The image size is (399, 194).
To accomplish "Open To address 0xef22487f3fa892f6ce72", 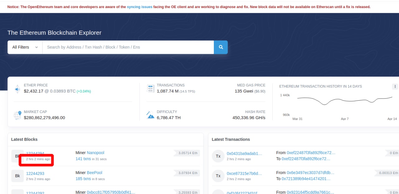I will click(x=306, y=159).
